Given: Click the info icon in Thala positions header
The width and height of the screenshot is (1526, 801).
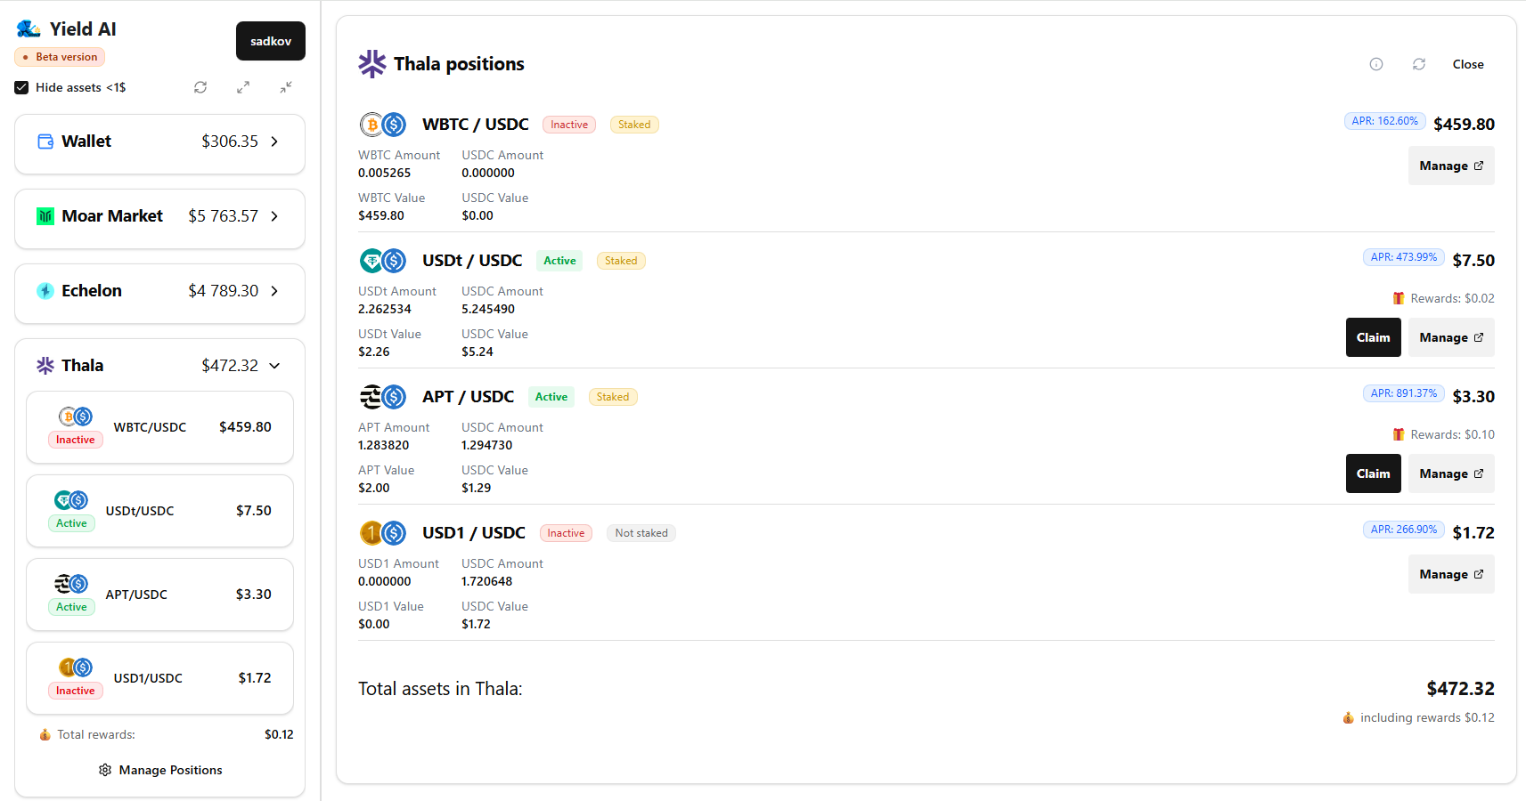Looking at the screenshot, I should click(x=1376, y=64).
